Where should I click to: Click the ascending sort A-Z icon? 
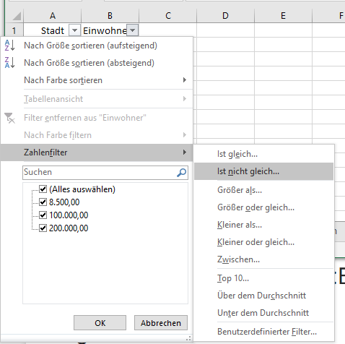[10, 46]
